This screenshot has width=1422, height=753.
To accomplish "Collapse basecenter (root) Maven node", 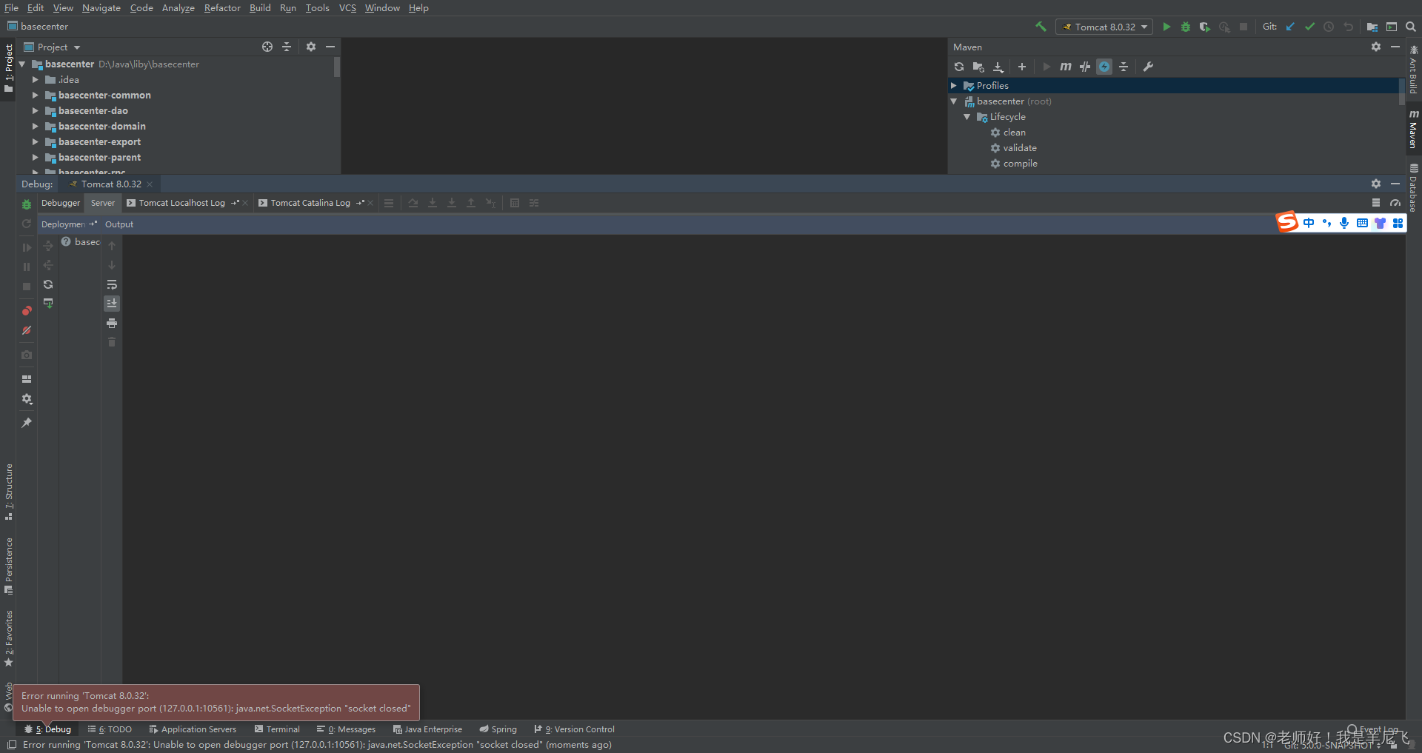I will tap(954, 101).
